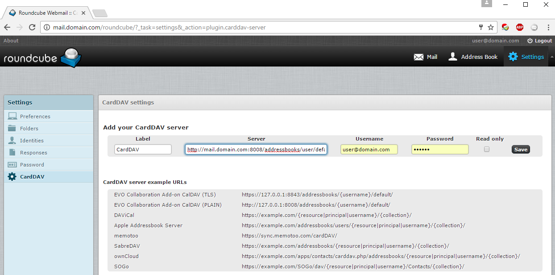The width and height of the screenshot is (555, 275).
Task: Open Address Book person icon
Action: [x=453, y=57]
